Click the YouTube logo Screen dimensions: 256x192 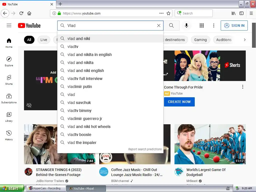pos(29,25)
